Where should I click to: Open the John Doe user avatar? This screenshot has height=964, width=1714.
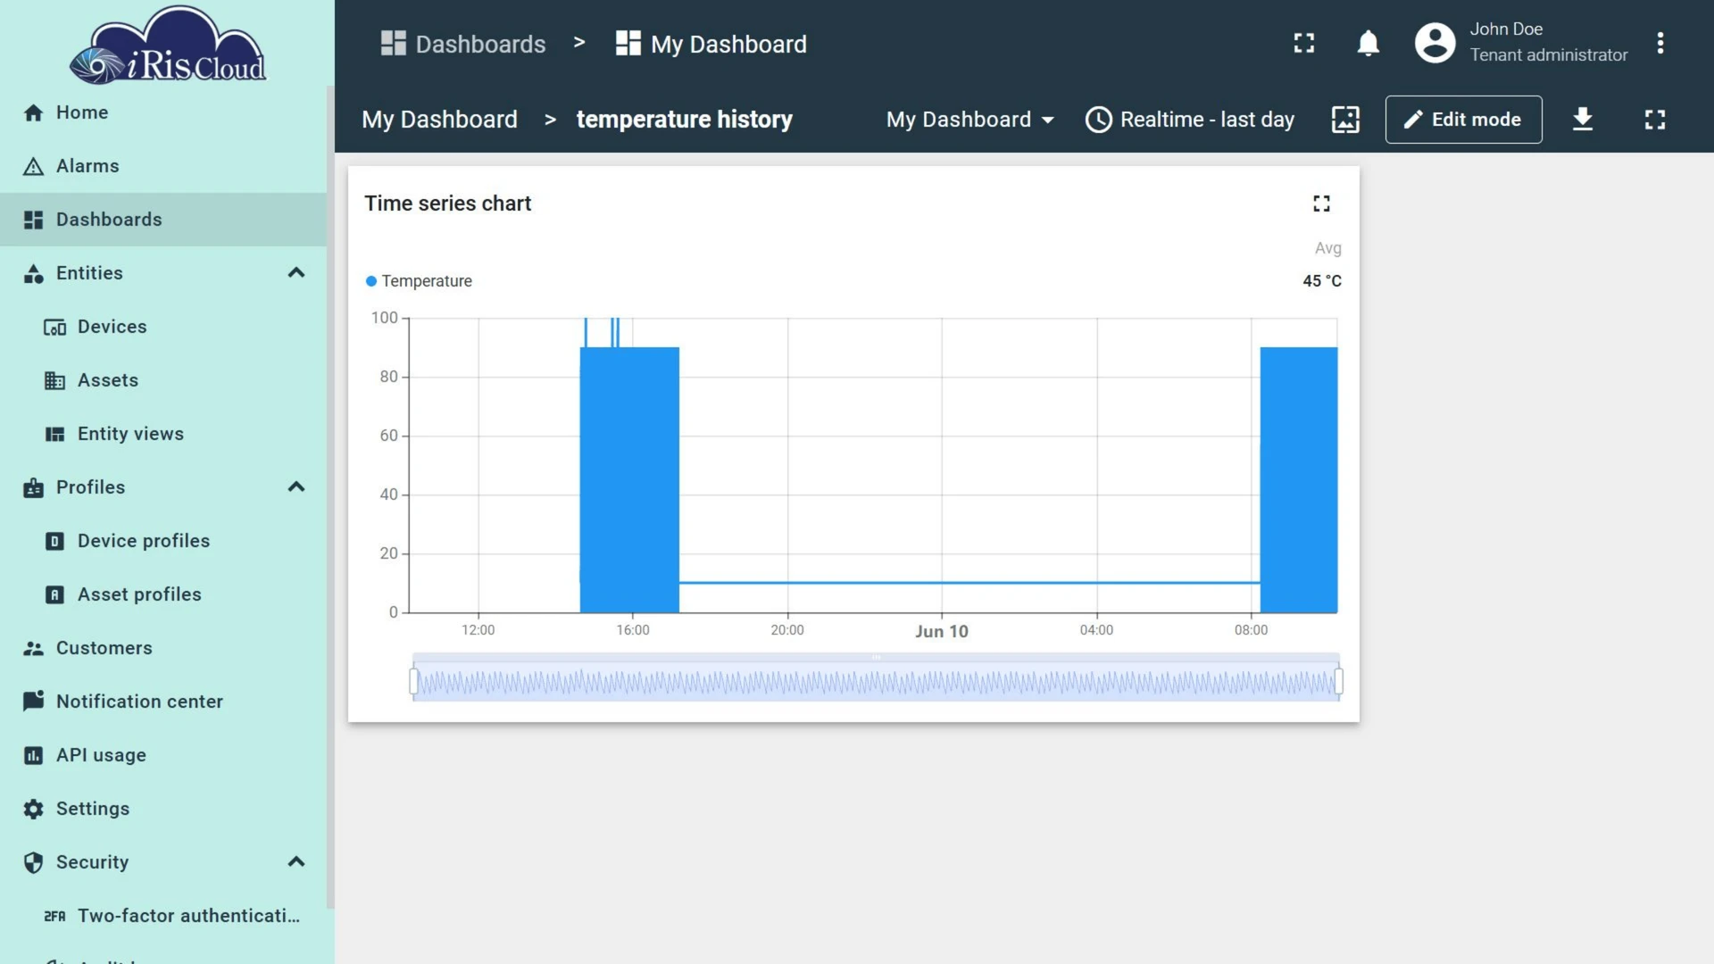point(1435,43)
